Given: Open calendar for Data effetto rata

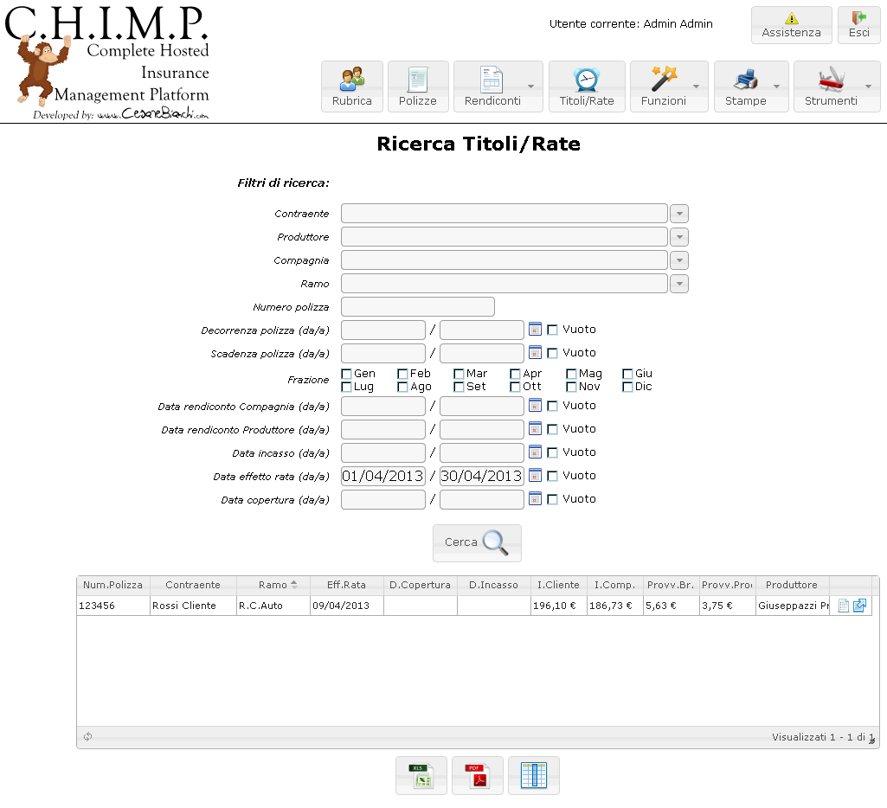Looking at the screenshot, I should pos(535,476).
